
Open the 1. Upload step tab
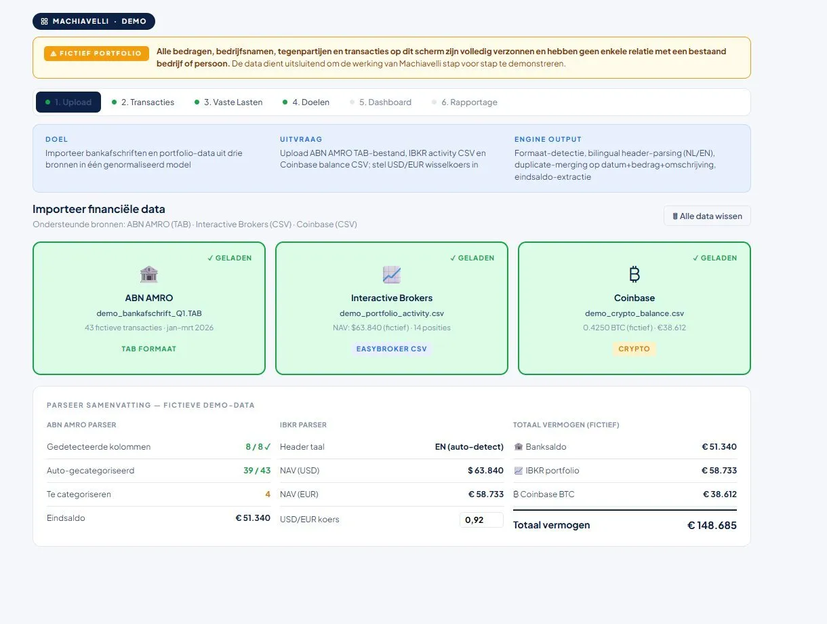68,102
